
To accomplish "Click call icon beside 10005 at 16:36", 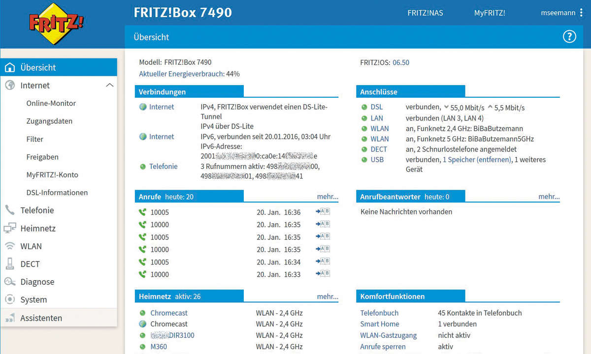I will [143, 212].
